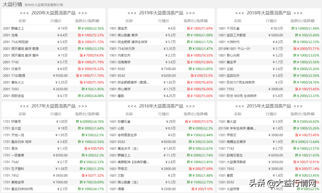The width and height of the screenshot is (322, 193).
Task: Click 1801 旺世357克生肖狗饼 entry
Action: point(236,82)
